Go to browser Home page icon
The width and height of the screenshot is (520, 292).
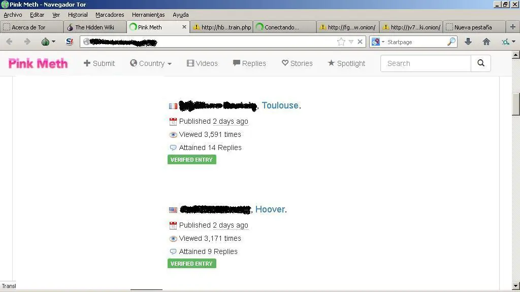[486, 42]
